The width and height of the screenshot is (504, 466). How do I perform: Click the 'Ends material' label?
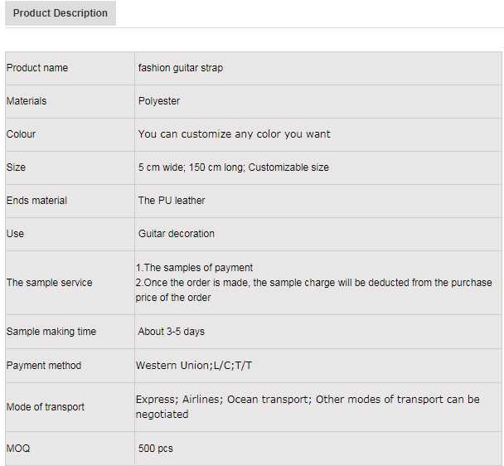tap(37, 201)
